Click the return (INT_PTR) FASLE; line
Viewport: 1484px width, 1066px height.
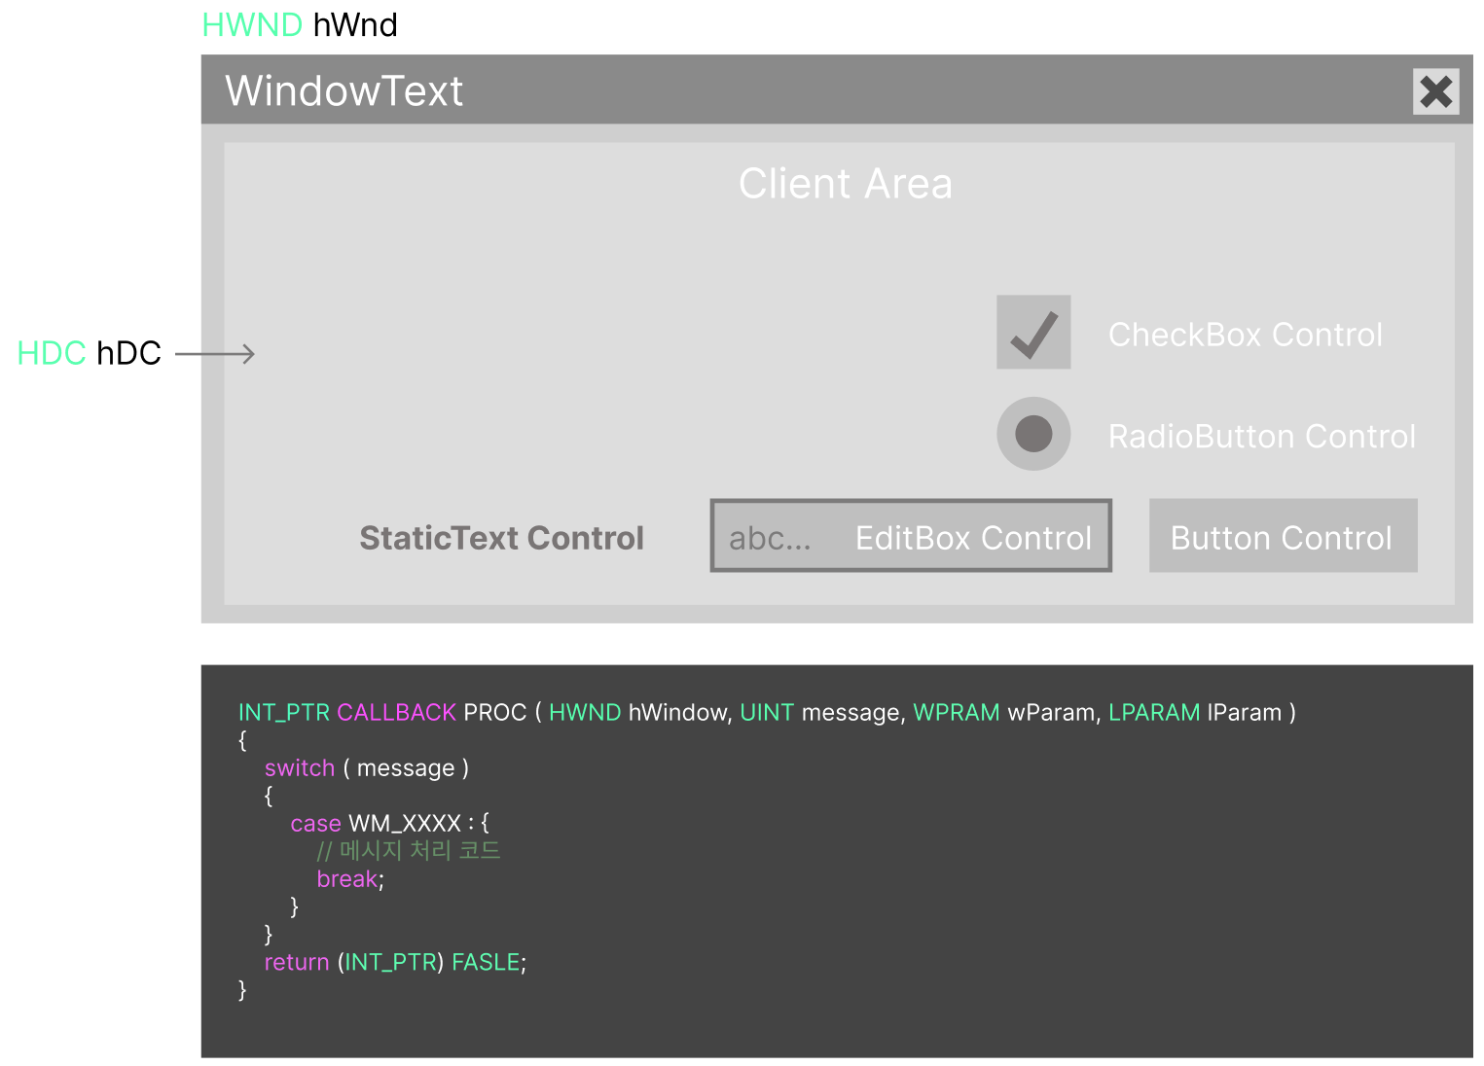[x=395, y=963]
